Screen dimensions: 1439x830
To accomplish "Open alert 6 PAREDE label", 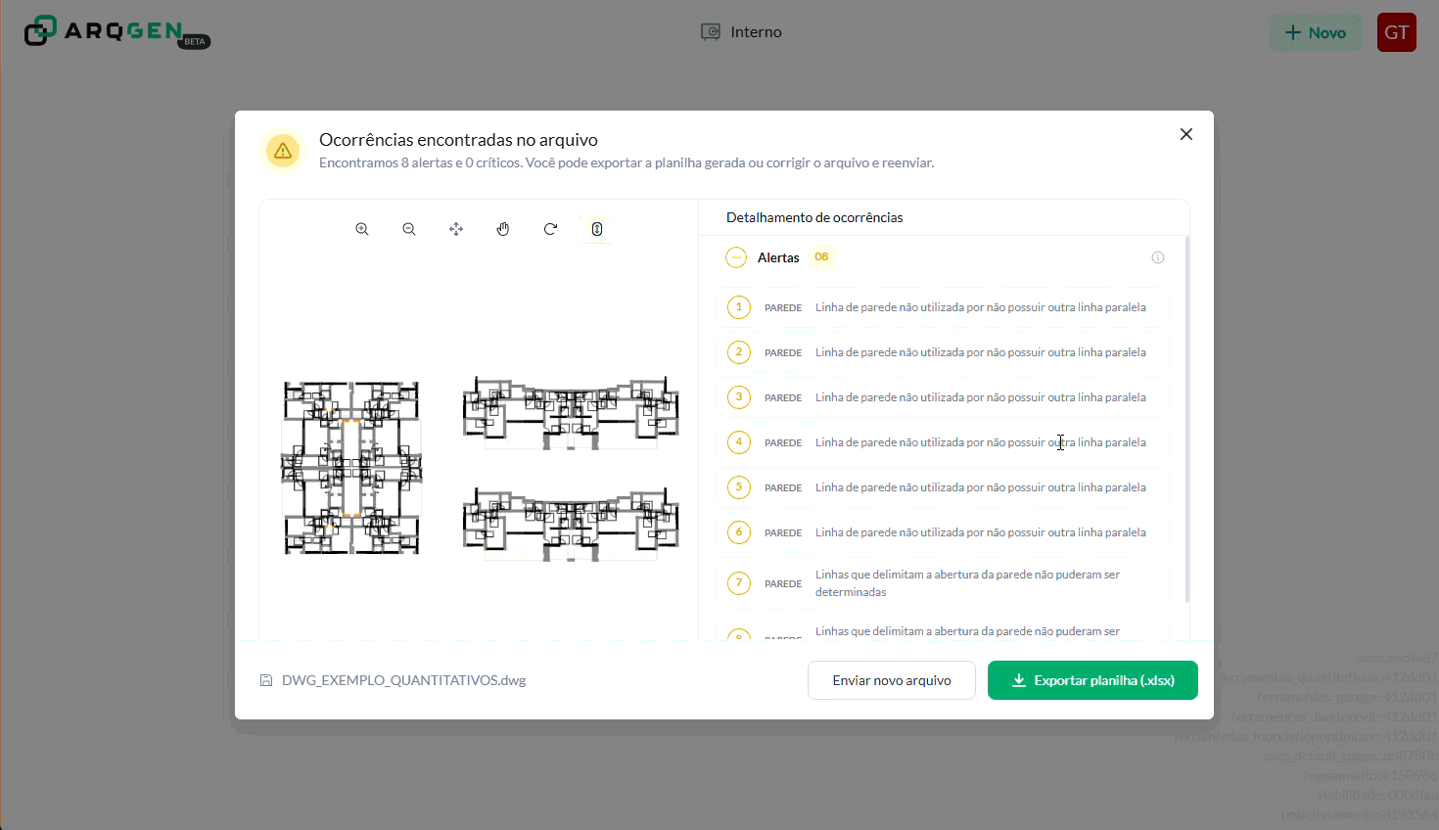I will (783, 532).
